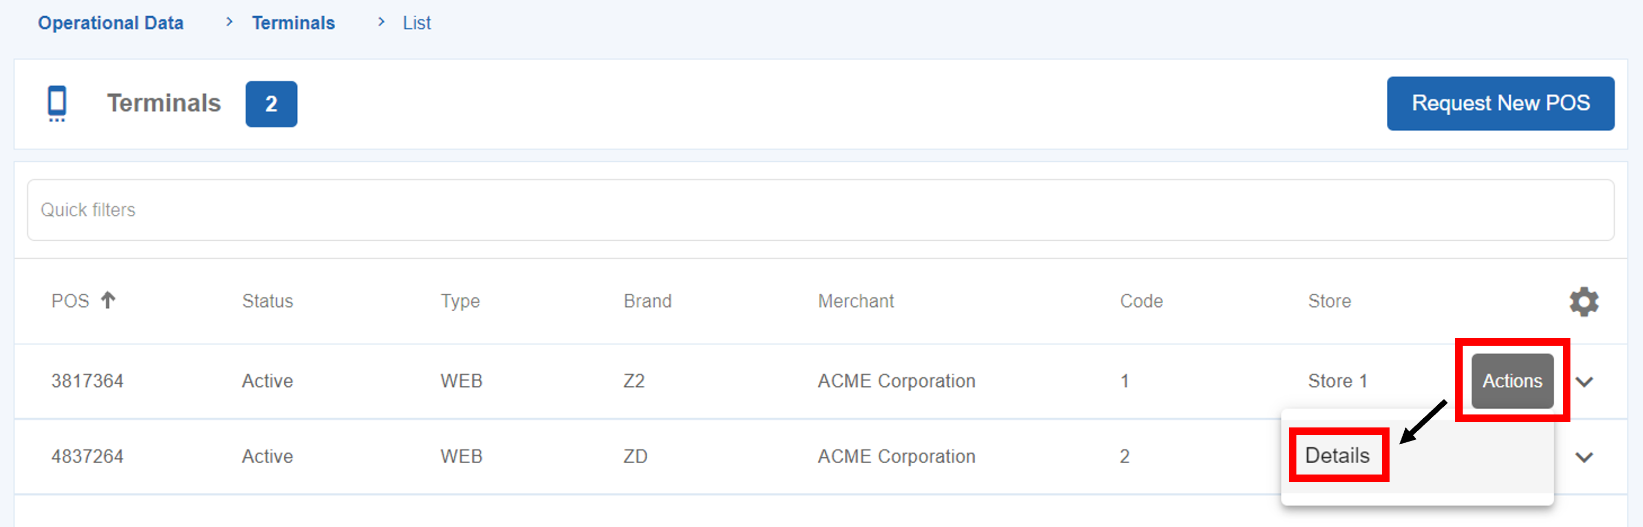Image resolution: width=1643 pixels, height=527 pixels.
Task: Go to Operational Data breadcrumb
Action: pyautogui.click(x=110, y=23)
